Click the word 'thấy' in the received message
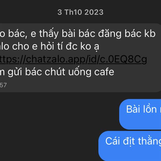Viewport: 161px width, 161px height. click(49, 33)
